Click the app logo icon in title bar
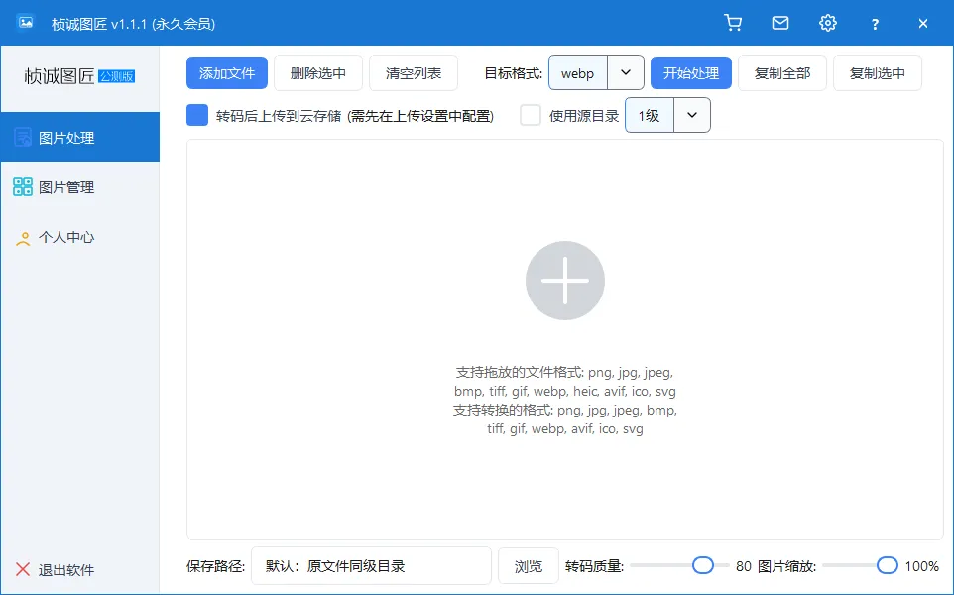 [24, 21]
